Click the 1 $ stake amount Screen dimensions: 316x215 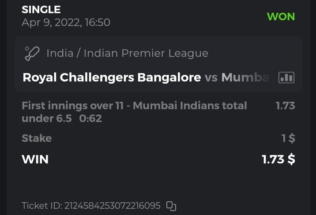click(288, 138)
